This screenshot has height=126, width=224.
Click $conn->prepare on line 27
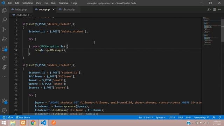tap(65, 106)
